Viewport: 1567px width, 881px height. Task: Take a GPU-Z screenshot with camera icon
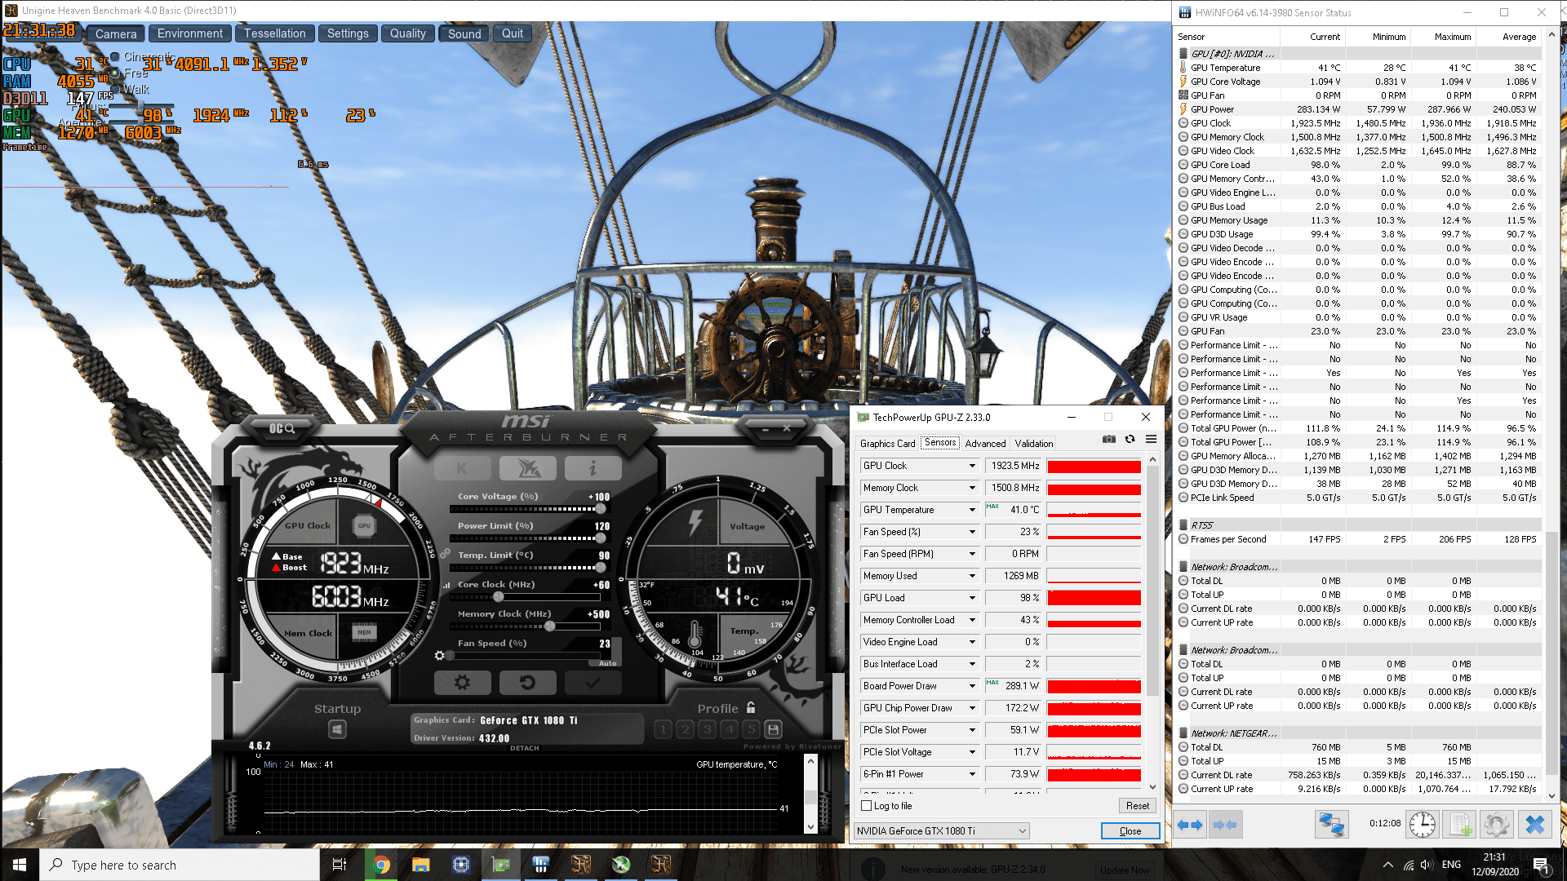[1108, 439]
